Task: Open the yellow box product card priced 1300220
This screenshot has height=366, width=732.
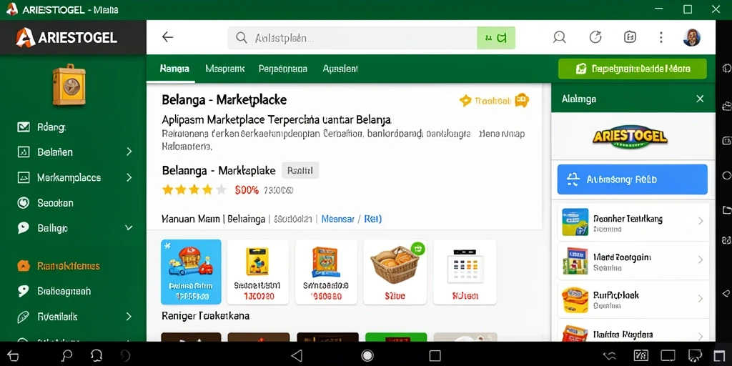Action: pyautogui.click(x=257, y=272)
